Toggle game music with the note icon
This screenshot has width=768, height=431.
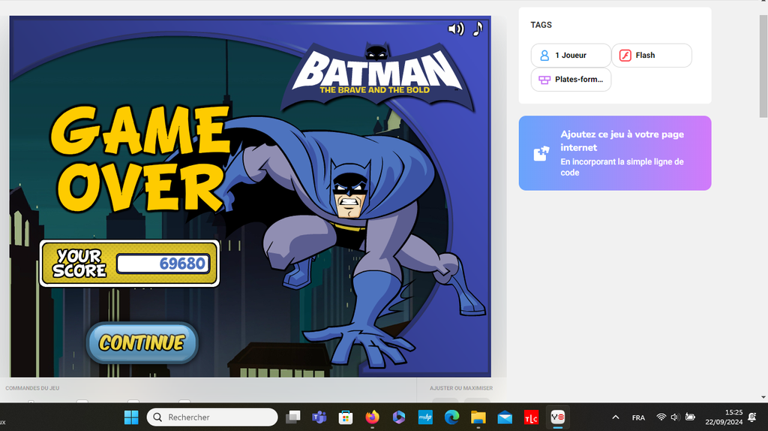coord(477,29)
